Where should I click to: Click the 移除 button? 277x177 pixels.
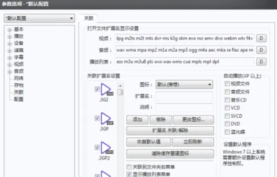(x=161, y=120)
